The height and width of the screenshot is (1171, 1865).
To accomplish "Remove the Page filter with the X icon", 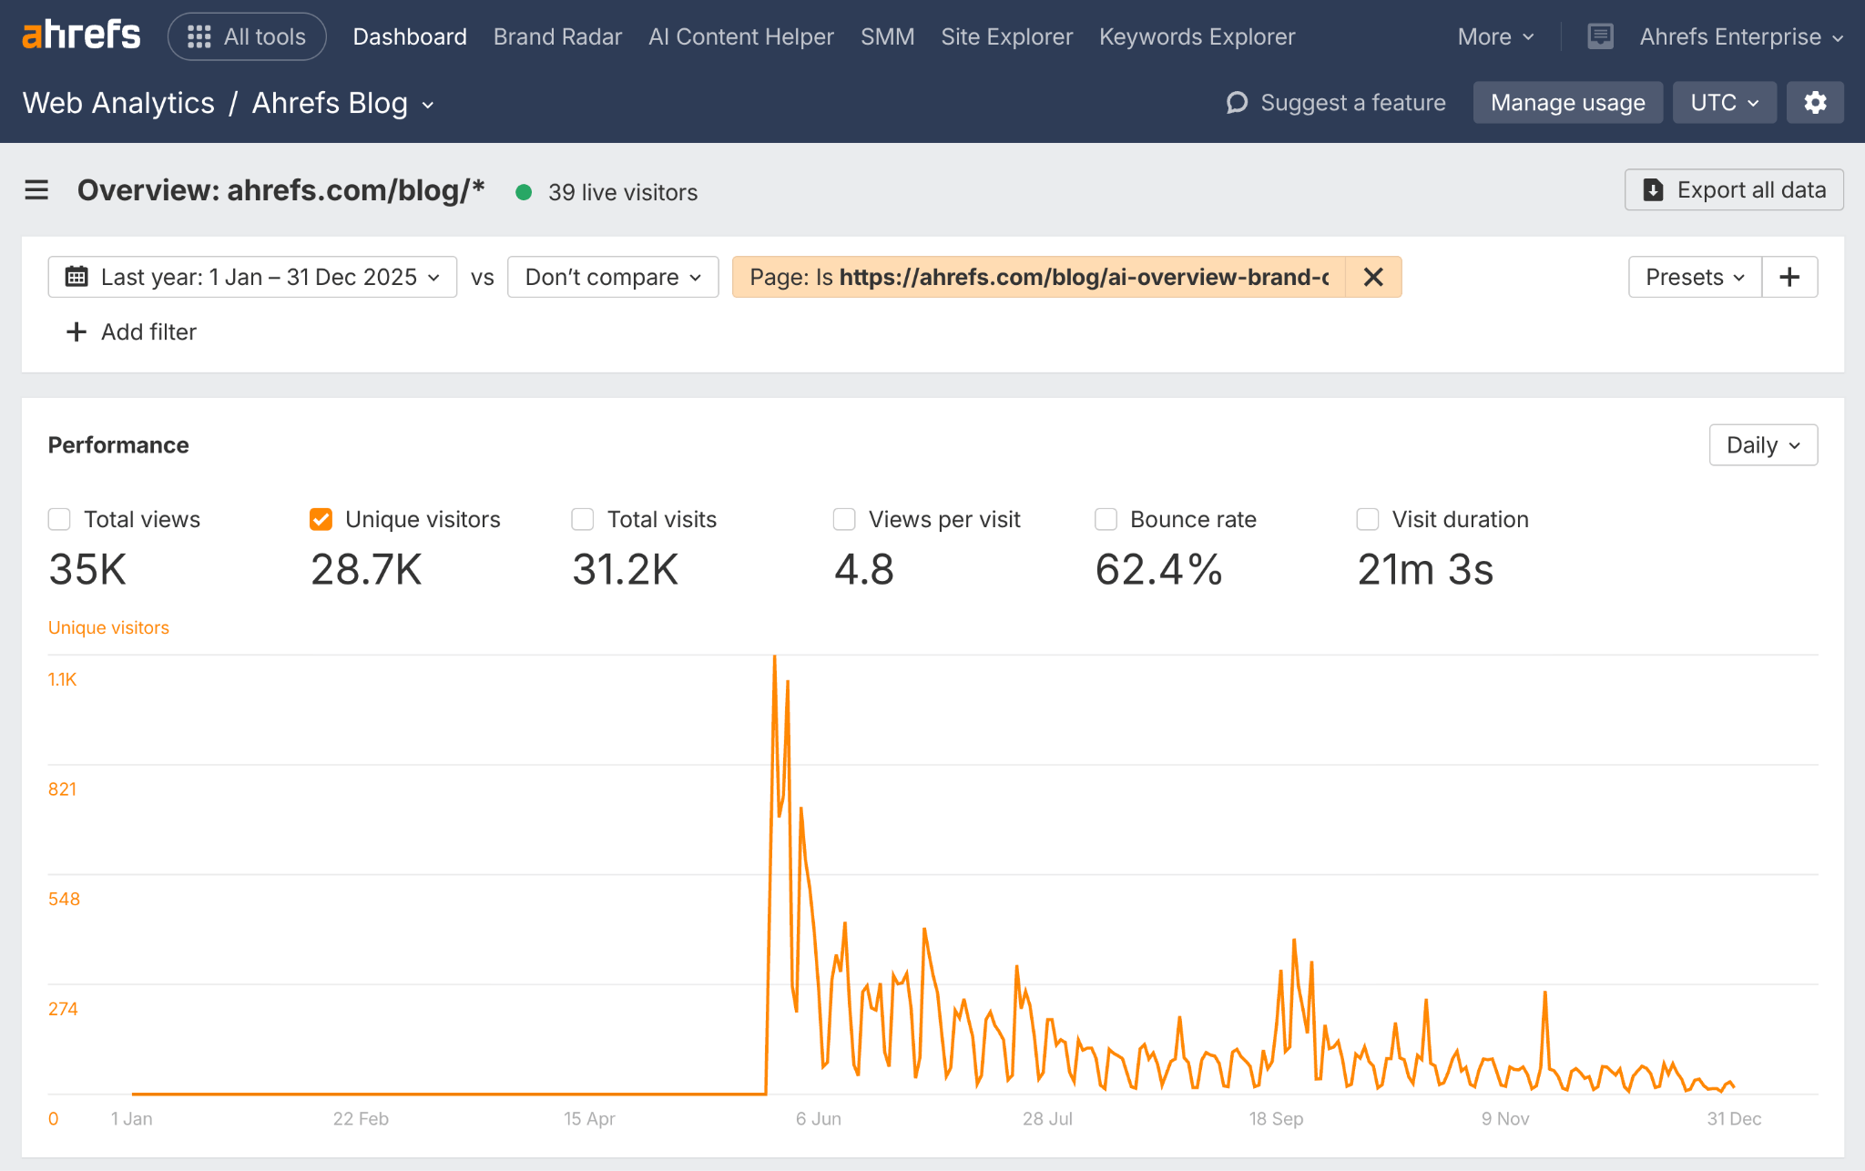I will point(1373,277).
